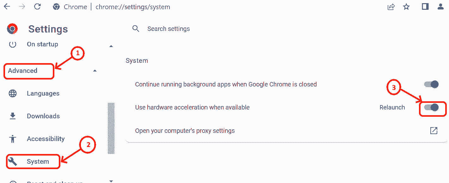Click the System wrench icon
449x183 pixels.
(x=12, y=161)
